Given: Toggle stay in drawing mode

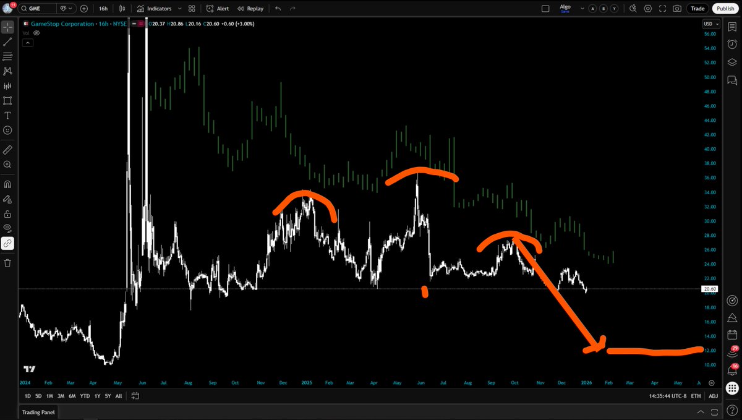Looking at the screenshot, I should [x=7, y=199].
